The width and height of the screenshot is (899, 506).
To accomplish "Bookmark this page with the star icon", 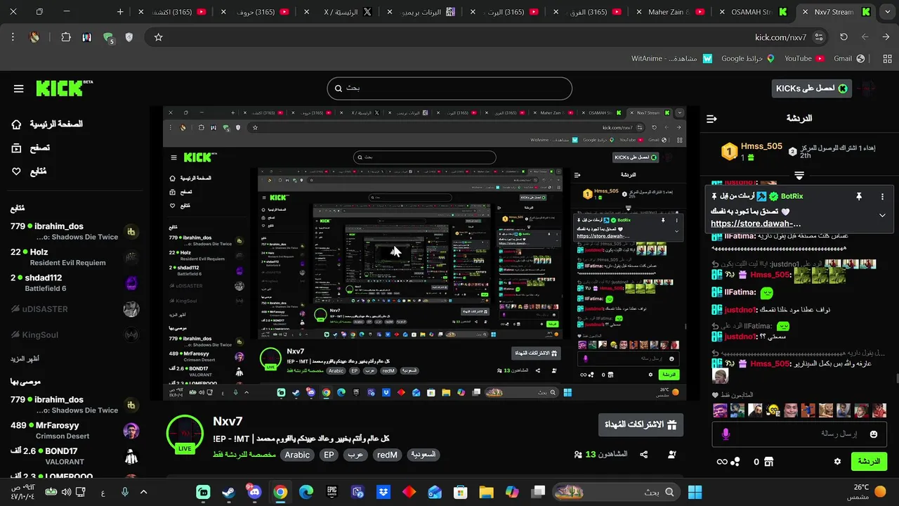I will 159,37.
